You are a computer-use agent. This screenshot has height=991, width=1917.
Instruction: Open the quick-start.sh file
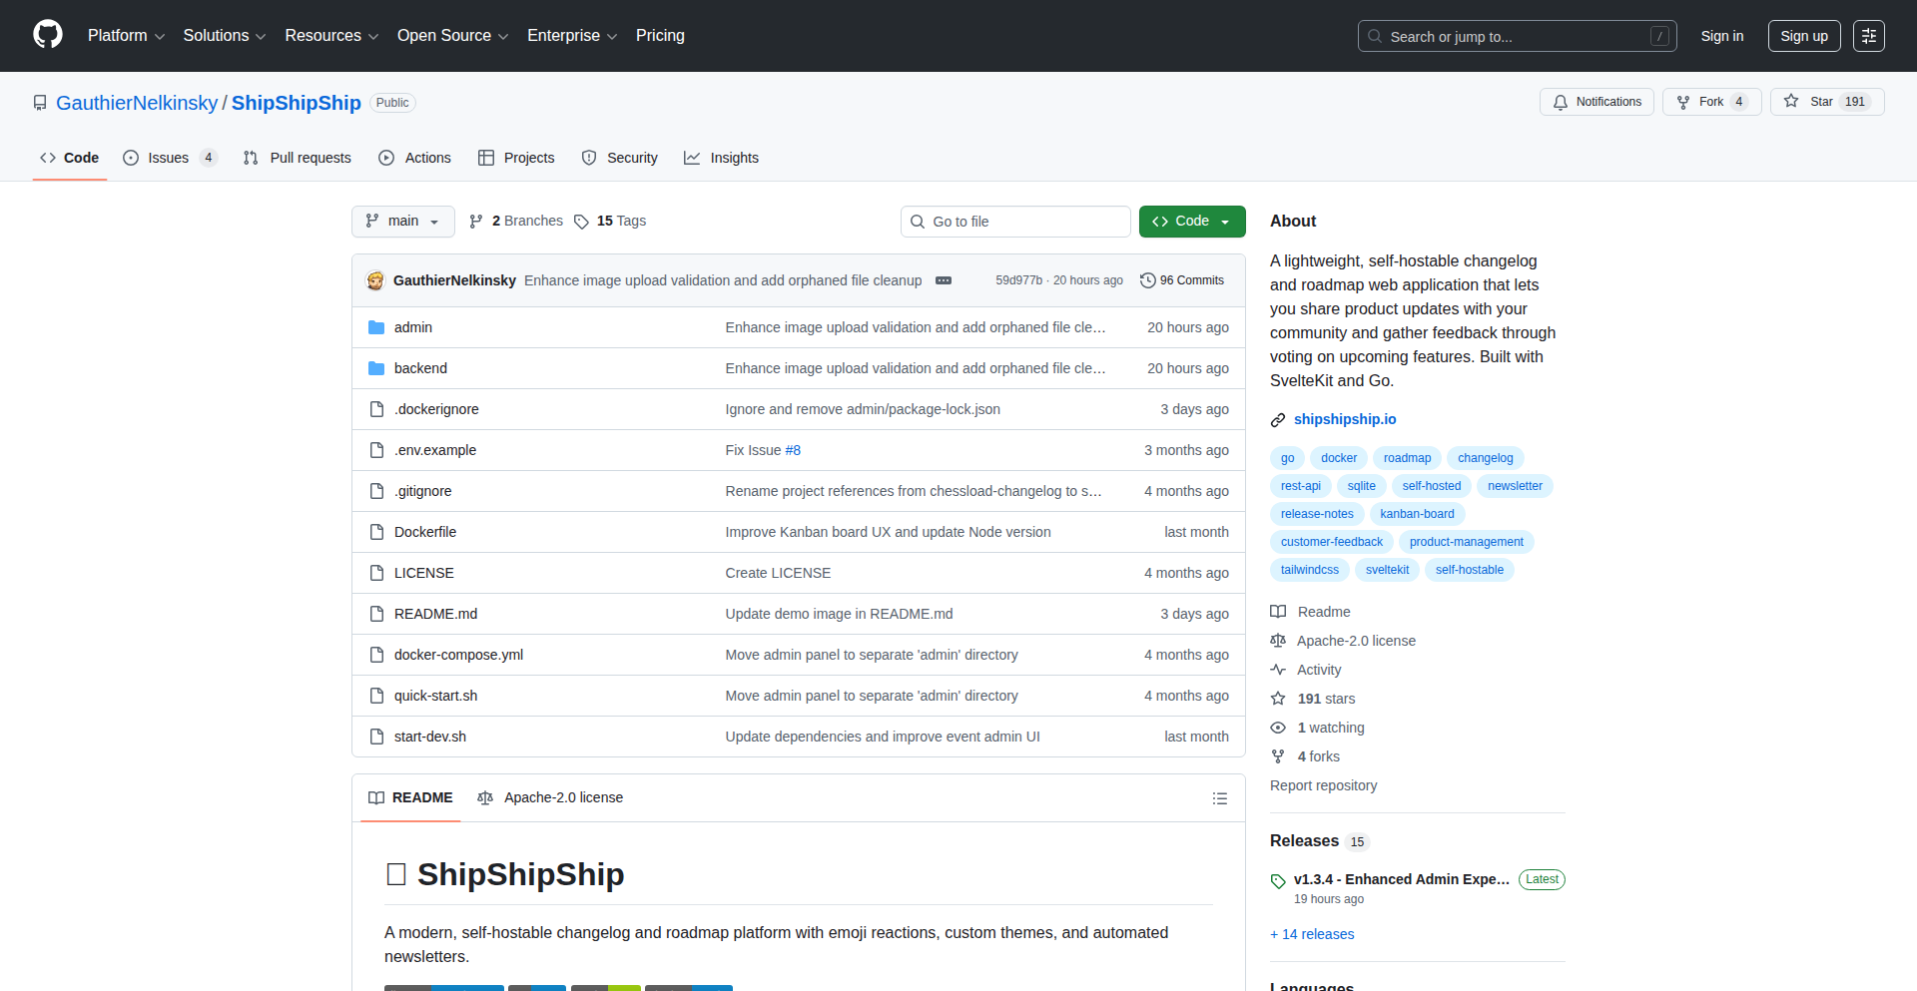tap(435, 696)
